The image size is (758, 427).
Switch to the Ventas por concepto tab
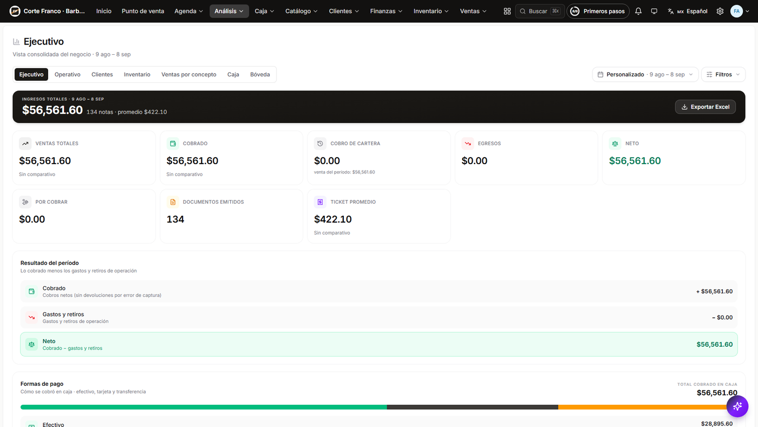[189, 75]
